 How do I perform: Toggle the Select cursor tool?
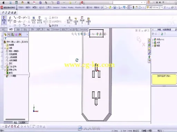pyautogui.click(x=129, y=8)
